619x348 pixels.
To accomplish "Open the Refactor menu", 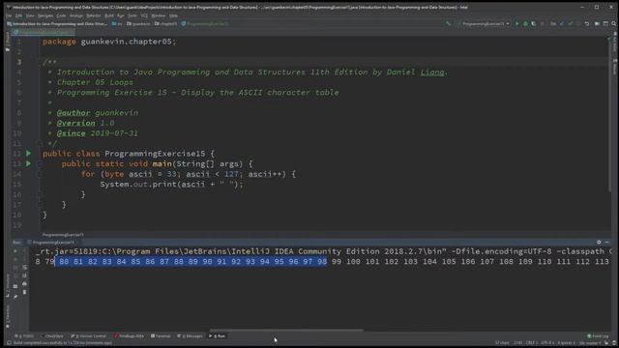I will click(x=94, y=15).
